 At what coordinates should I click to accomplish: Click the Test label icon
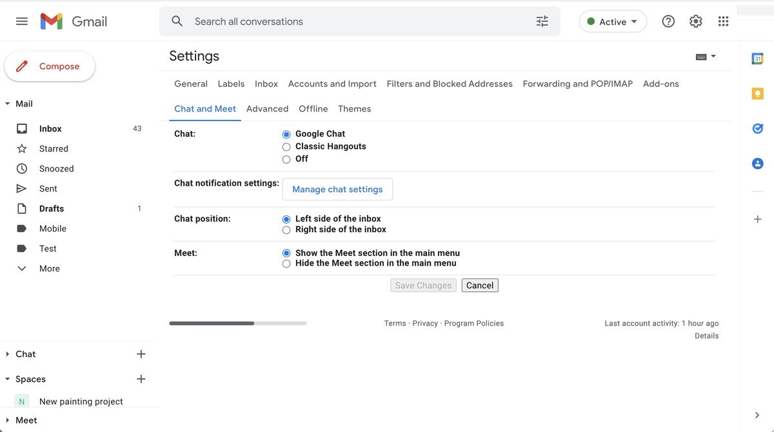click(x=22, y=248)
